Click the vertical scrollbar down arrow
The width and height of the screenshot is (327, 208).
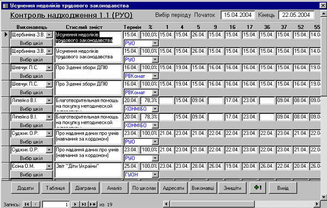324,197
